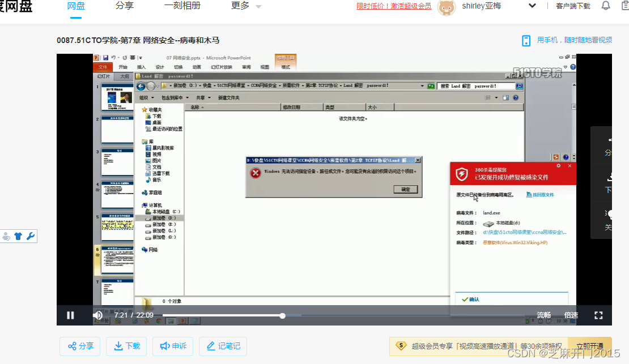The width and height of the screenshot is (629, 364).
Task: Sort by the 修改日期 column header
Action: point(302,107)
